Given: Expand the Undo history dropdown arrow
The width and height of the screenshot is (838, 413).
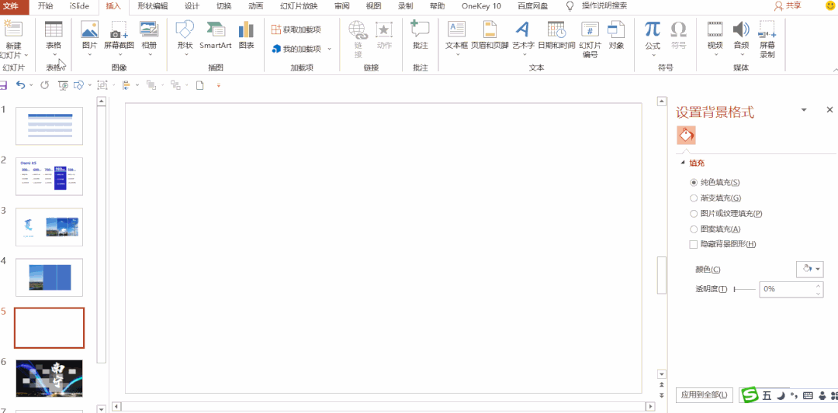Looking at the screenshot, I should (x=31, y=84).
